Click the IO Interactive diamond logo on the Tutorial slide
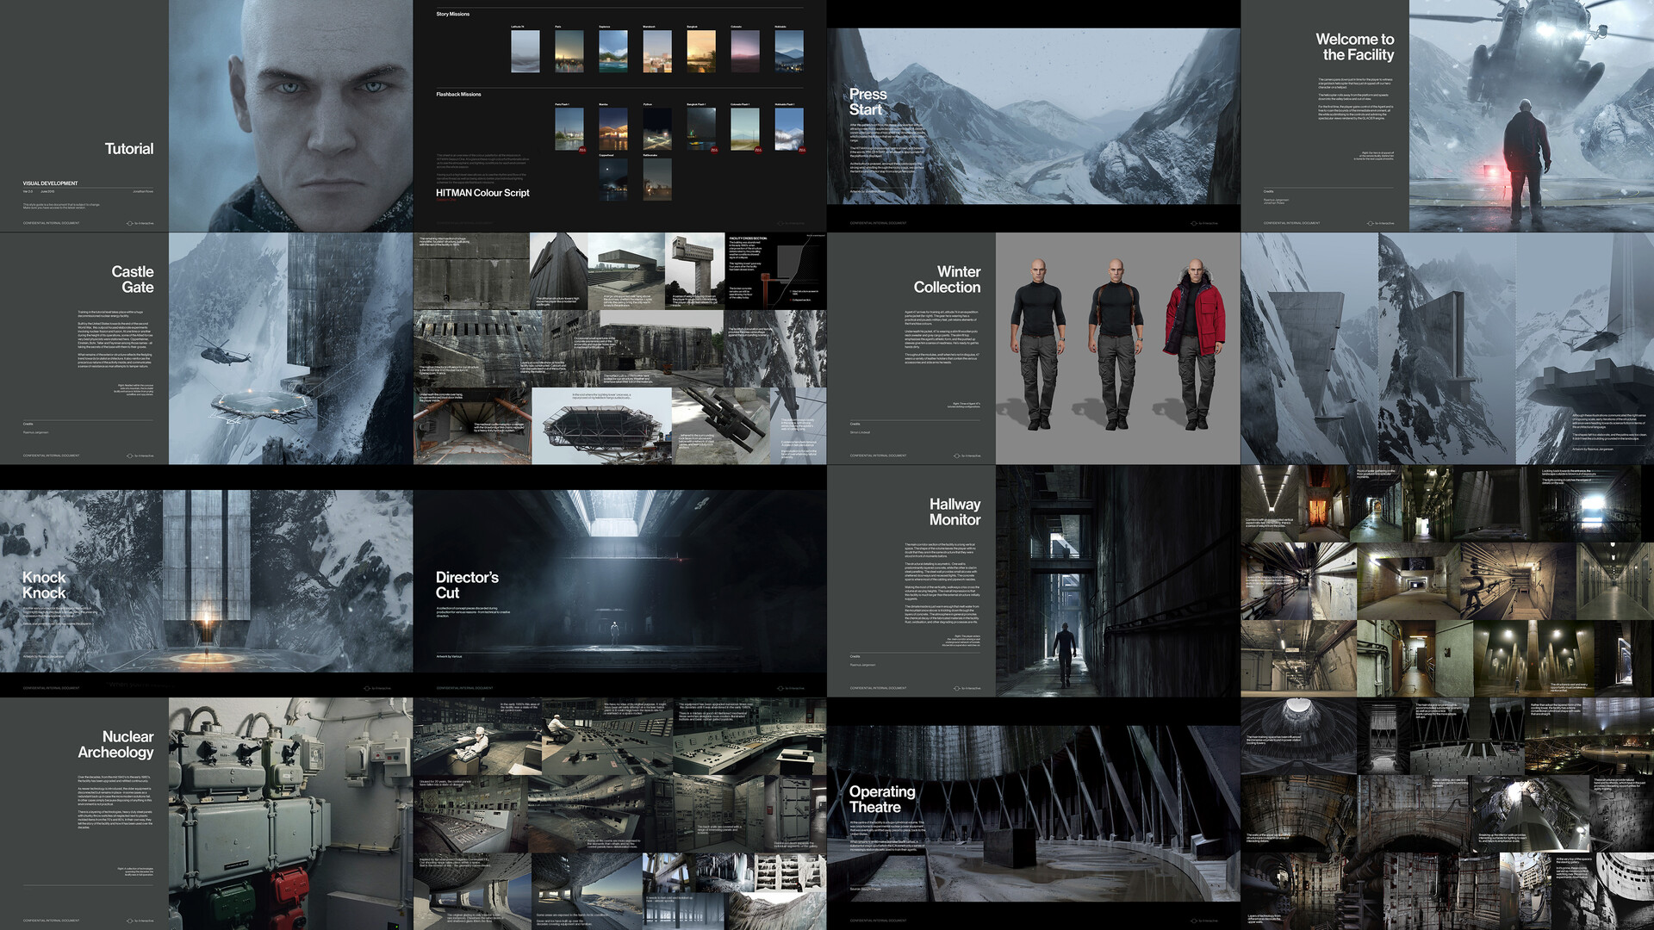Image resolution: width=1654 pixels, height=930 pixels. click(129, 223)
